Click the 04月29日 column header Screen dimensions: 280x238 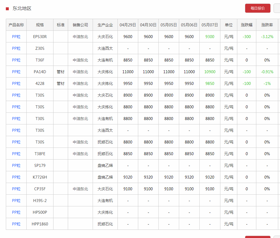[128, 25]
